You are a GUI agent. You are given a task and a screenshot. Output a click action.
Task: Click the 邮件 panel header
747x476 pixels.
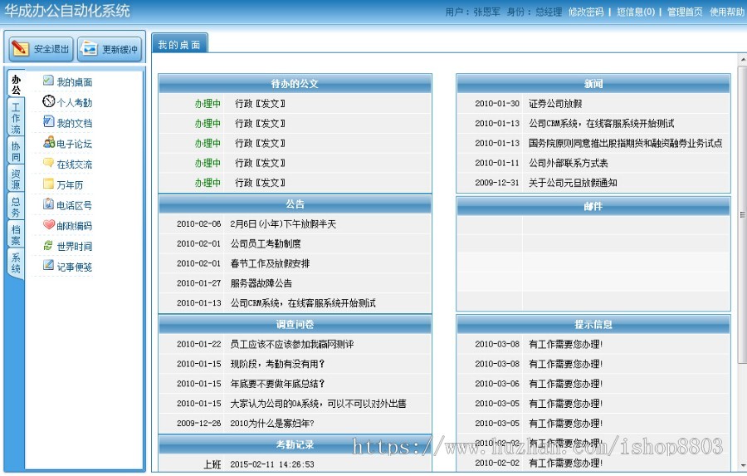[x=593, y=206]
